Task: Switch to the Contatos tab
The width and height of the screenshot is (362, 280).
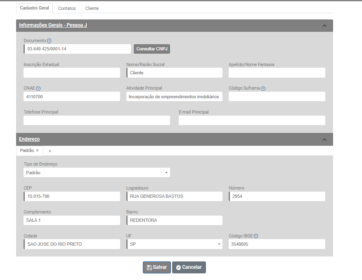Action: click(x=67, y=8)
